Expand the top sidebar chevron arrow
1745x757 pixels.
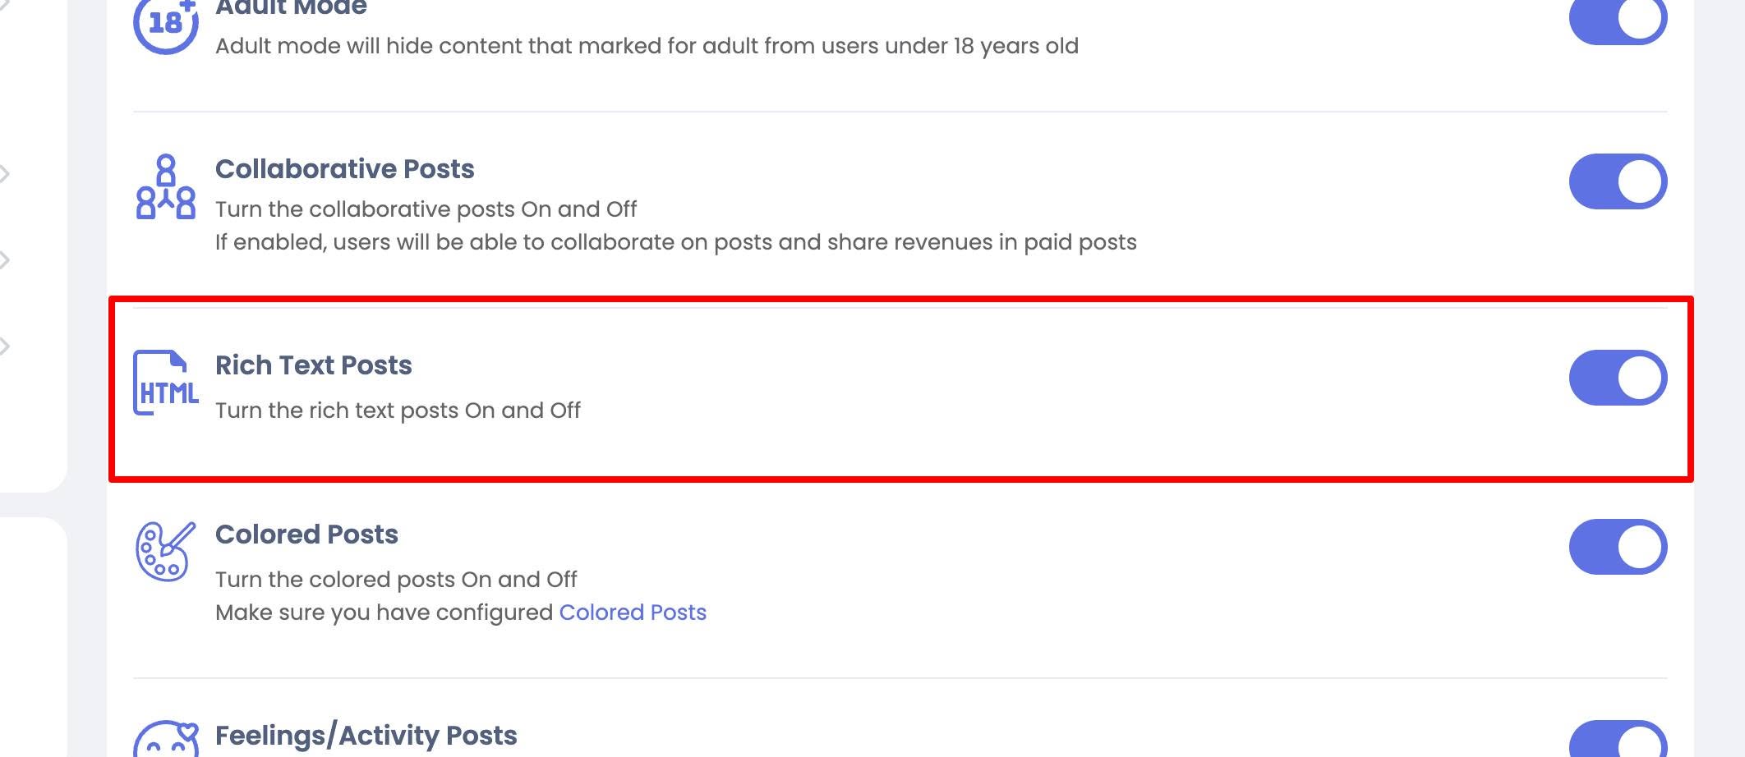(5, 174)
